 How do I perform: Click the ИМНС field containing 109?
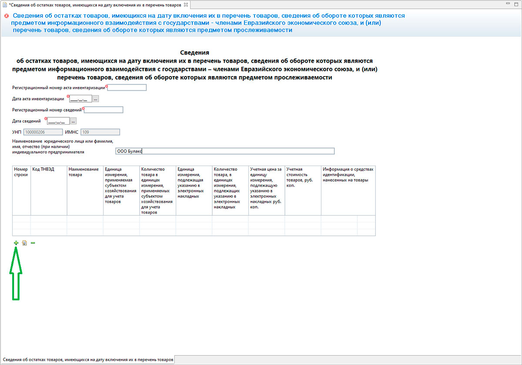[x=100, y=132]
